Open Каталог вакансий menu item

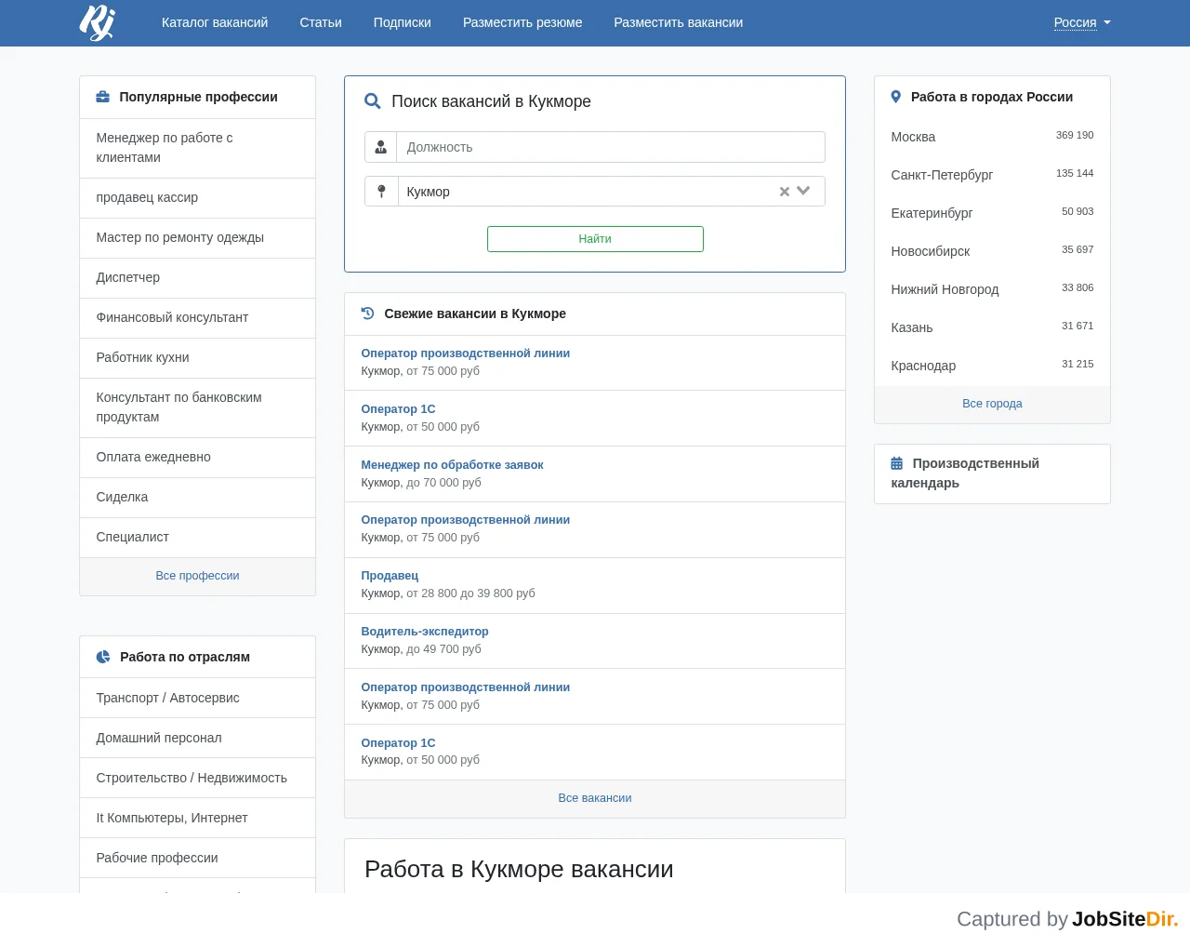pos(215,22)
